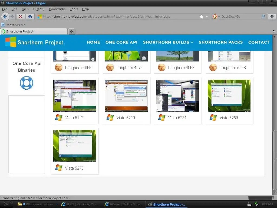Open the Tools menu
Viewport: 277px width, 208px height.
click(x=74, y=9)
